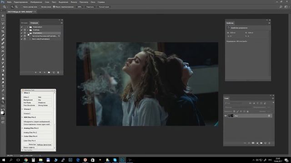Image resolution: width=291 pixels, height=163 pixels.
Task: Open the Edit Toolbar three-dots button
Action: click(3, 106)
